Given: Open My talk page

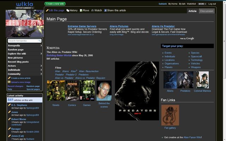Looking at the screenshot, I should pos(182,4).
